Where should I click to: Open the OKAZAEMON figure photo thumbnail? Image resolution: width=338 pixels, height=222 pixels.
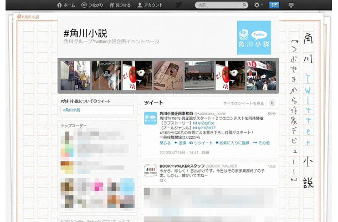point(106,75)
